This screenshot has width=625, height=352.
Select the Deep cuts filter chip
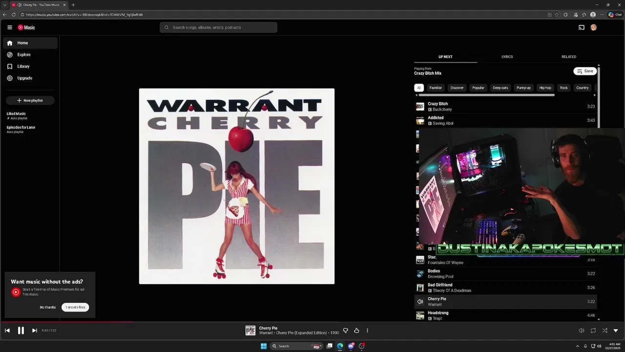(x=500, y=88)
